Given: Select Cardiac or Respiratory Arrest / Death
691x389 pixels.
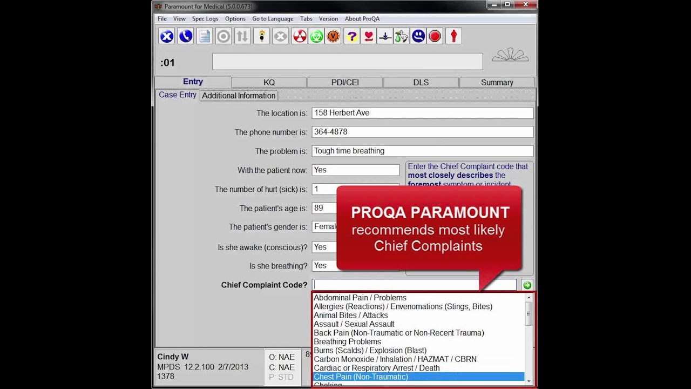Looking at the screenshot, I should (x=418, y=368).
